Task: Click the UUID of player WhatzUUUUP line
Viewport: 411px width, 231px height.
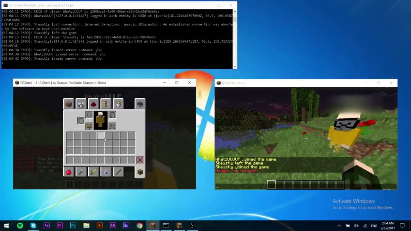Action: tap(80, 11)
